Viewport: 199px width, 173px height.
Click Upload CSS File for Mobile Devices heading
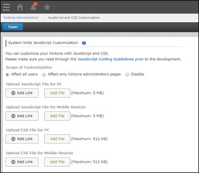(x=39, y=153)
